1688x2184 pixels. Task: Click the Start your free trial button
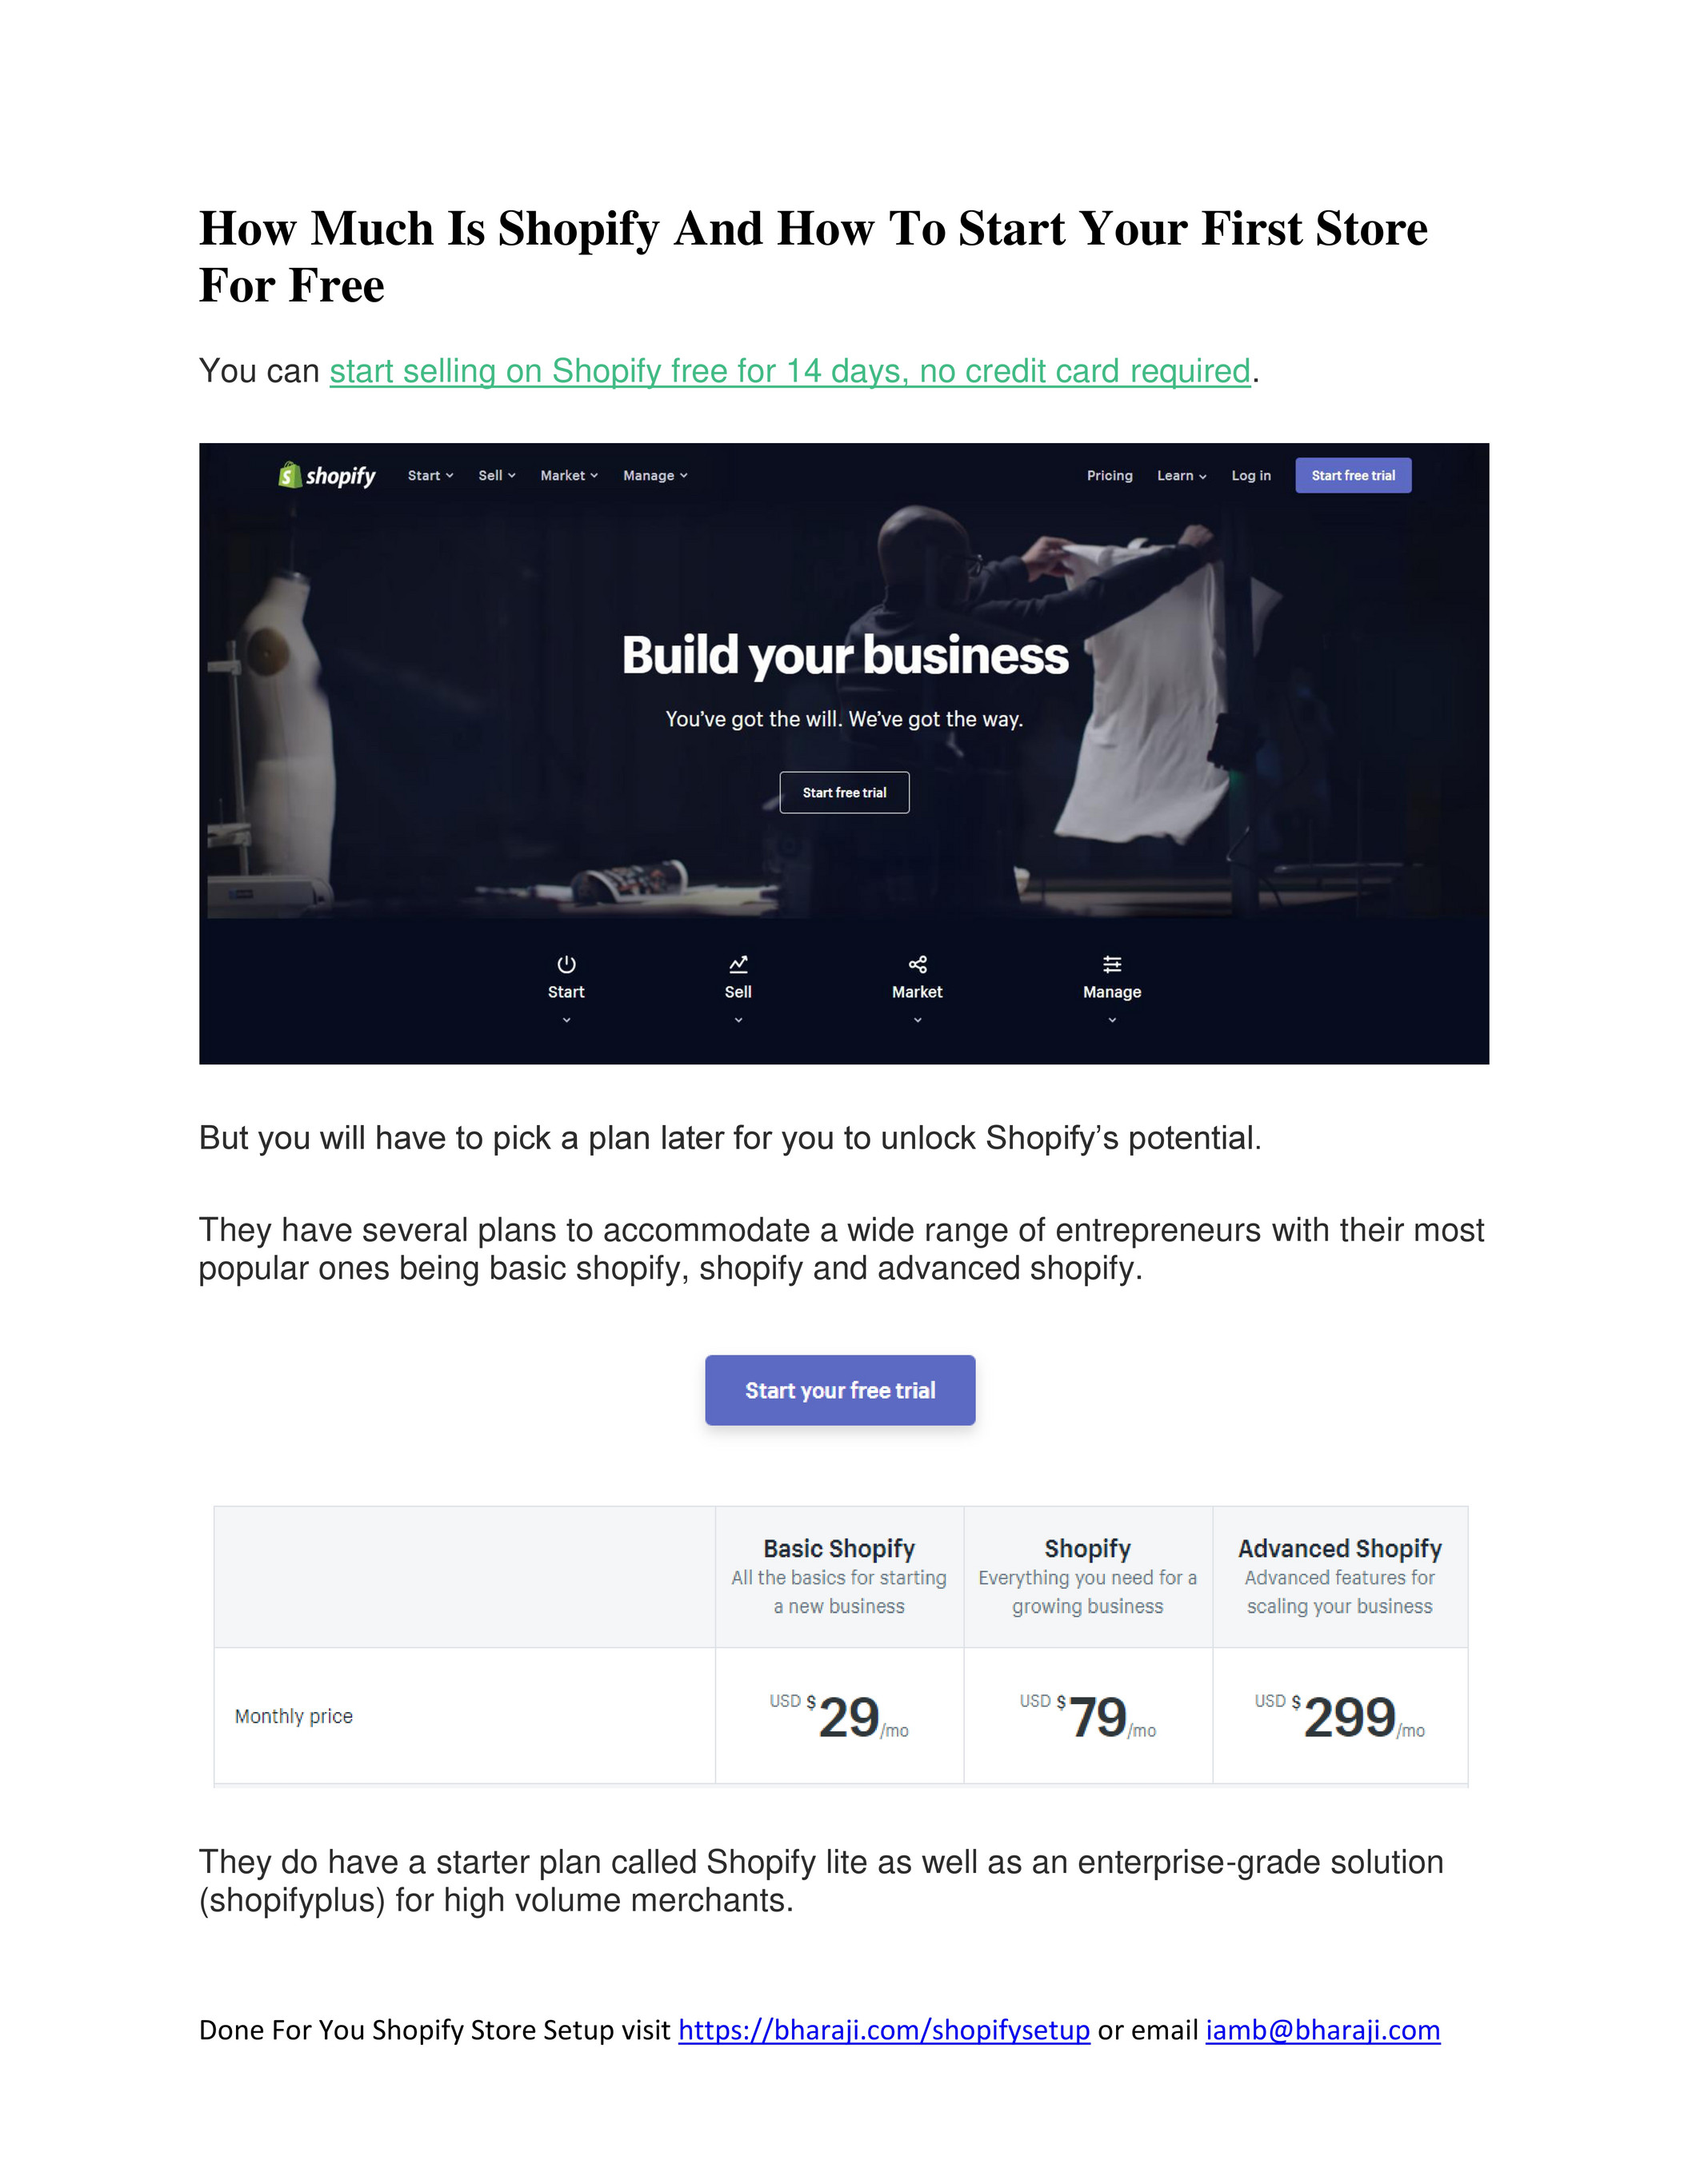(841, 1390)
